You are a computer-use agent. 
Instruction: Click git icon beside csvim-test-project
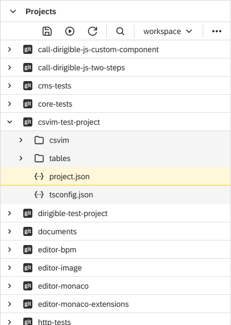[28, 122]
